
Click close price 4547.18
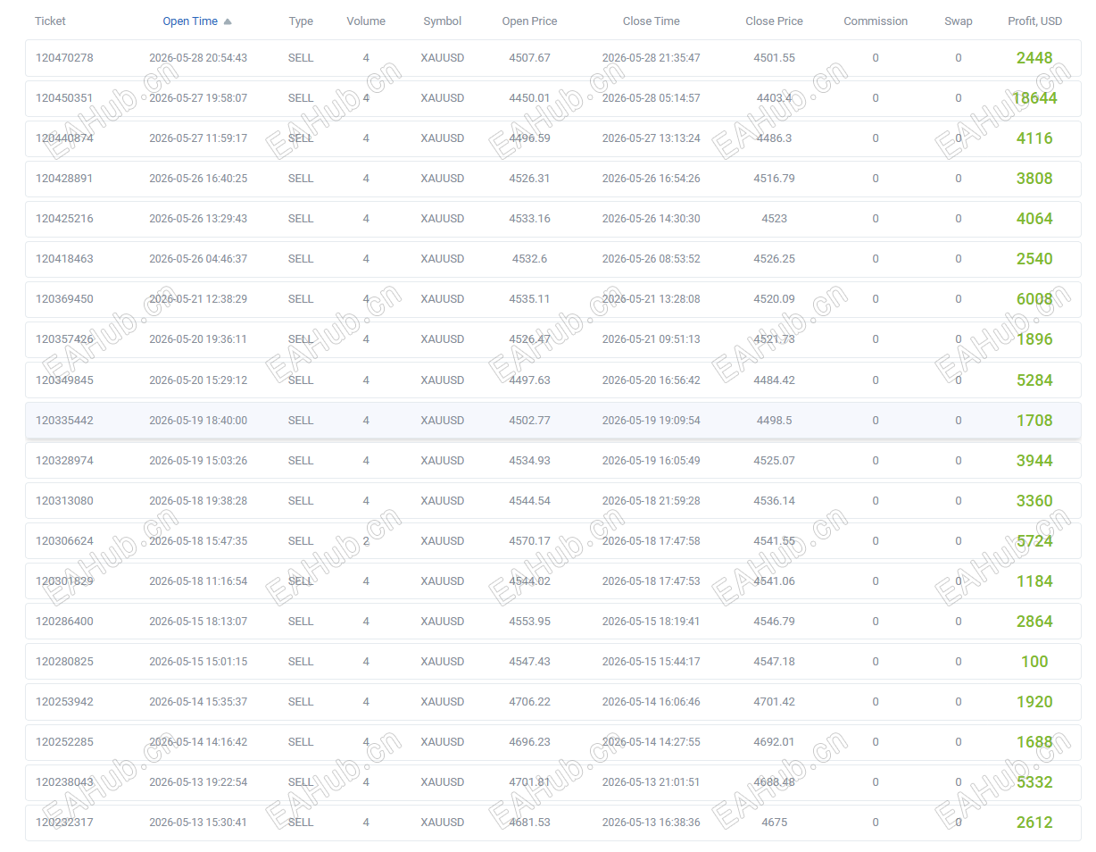click(774, 662)
